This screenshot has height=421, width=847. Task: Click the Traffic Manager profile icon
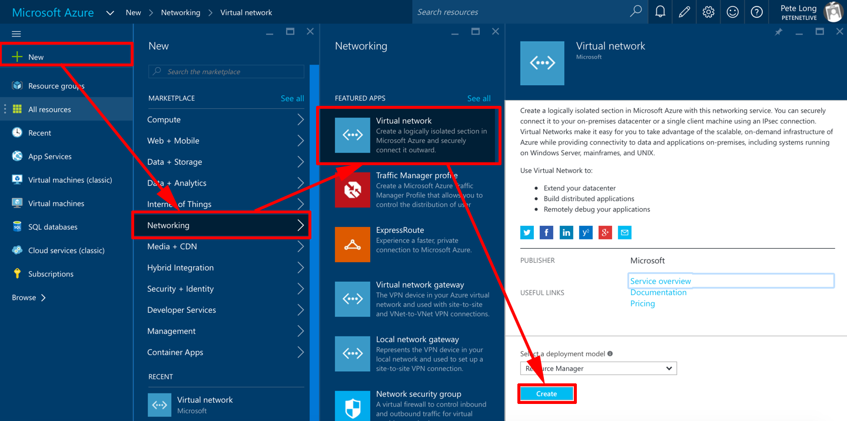point(353,190)
